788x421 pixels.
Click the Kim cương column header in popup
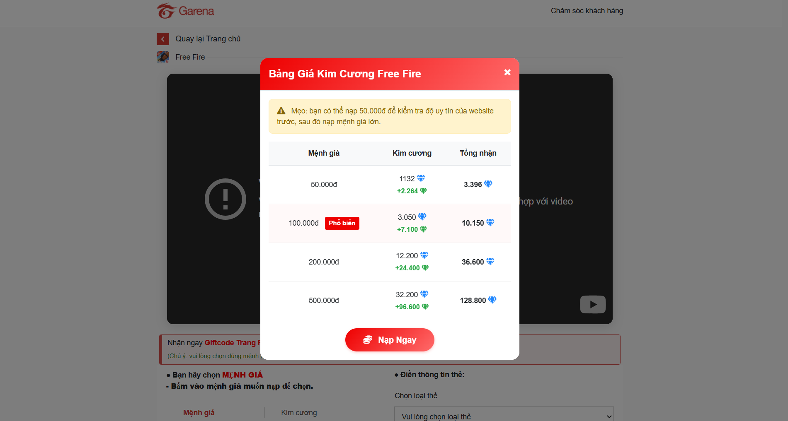click(412, 153)
